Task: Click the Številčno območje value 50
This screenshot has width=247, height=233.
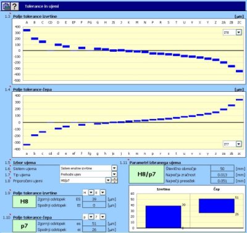Action: tap(222, 168)
